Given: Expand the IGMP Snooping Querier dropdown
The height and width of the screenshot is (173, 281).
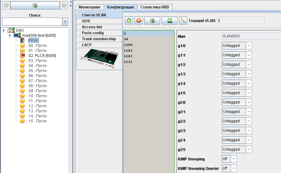Looking at the screenshot, I should [x=233, y=168].
